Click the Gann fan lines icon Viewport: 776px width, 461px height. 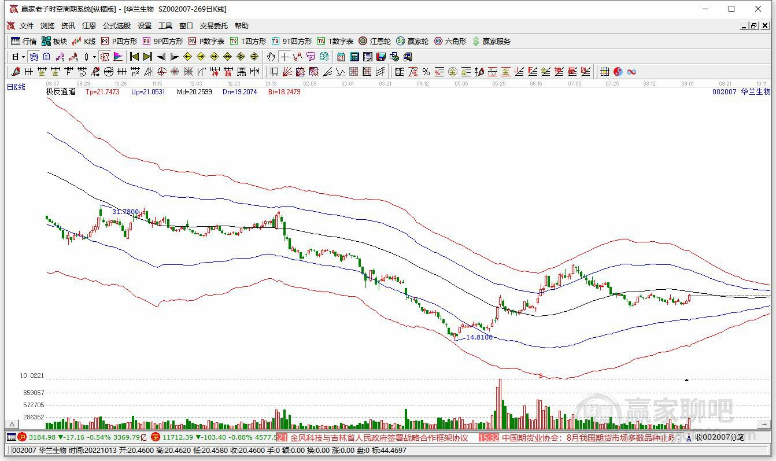pos(287,72)
